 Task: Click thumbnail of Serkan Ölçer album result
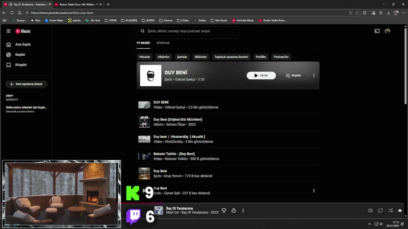[x=144, y=122]
